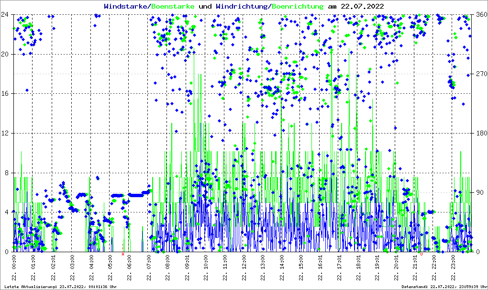This screenshot has height=290, width=488.
Task: Select the 12 value on left axis
Action: coord(5,133)
